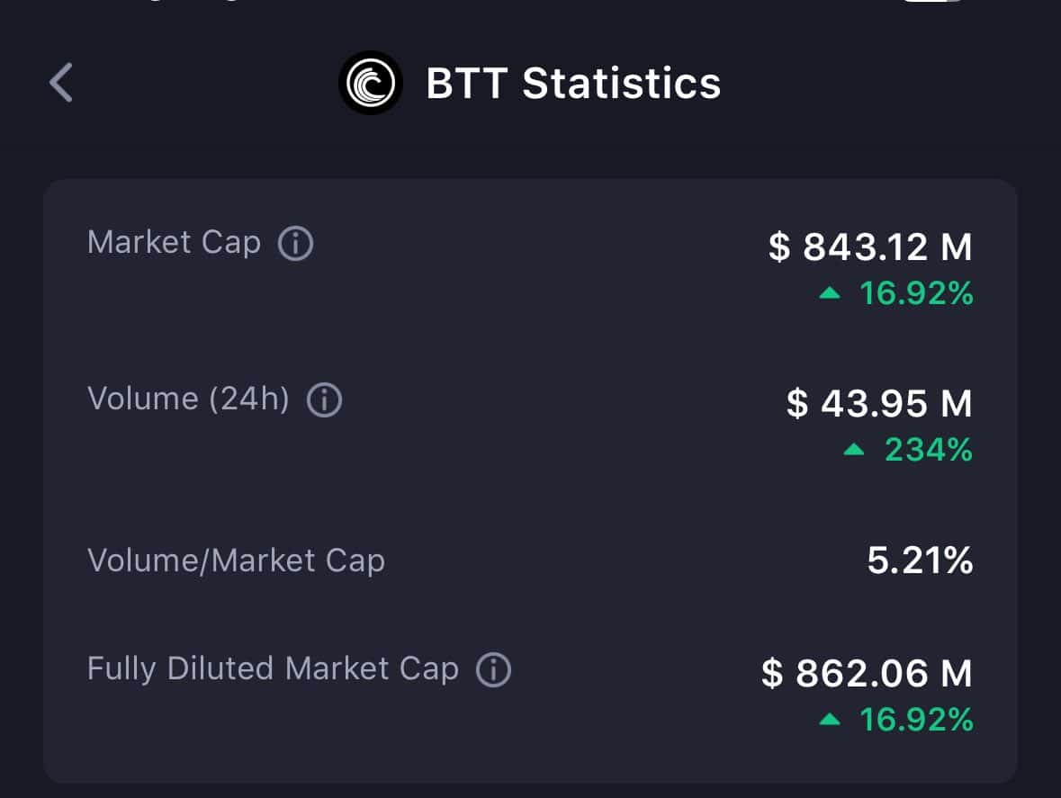This screenshot has width=1061, height=798.
Task: Select the 5.21% ratio value
Action: [920, 560]
